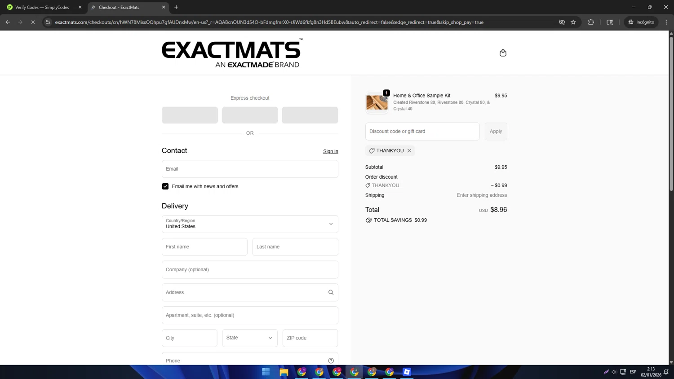This screenshot has width=674, height=379.
Task: Open the notifications icon in system tray
Action: (x=666, y=372)
